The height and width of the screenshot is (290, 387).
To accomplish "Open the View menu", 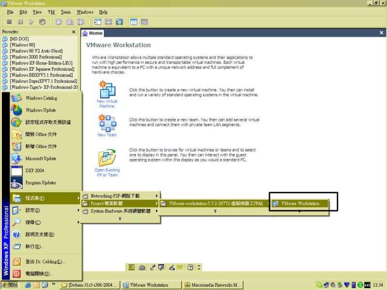I will click(37, 12).
